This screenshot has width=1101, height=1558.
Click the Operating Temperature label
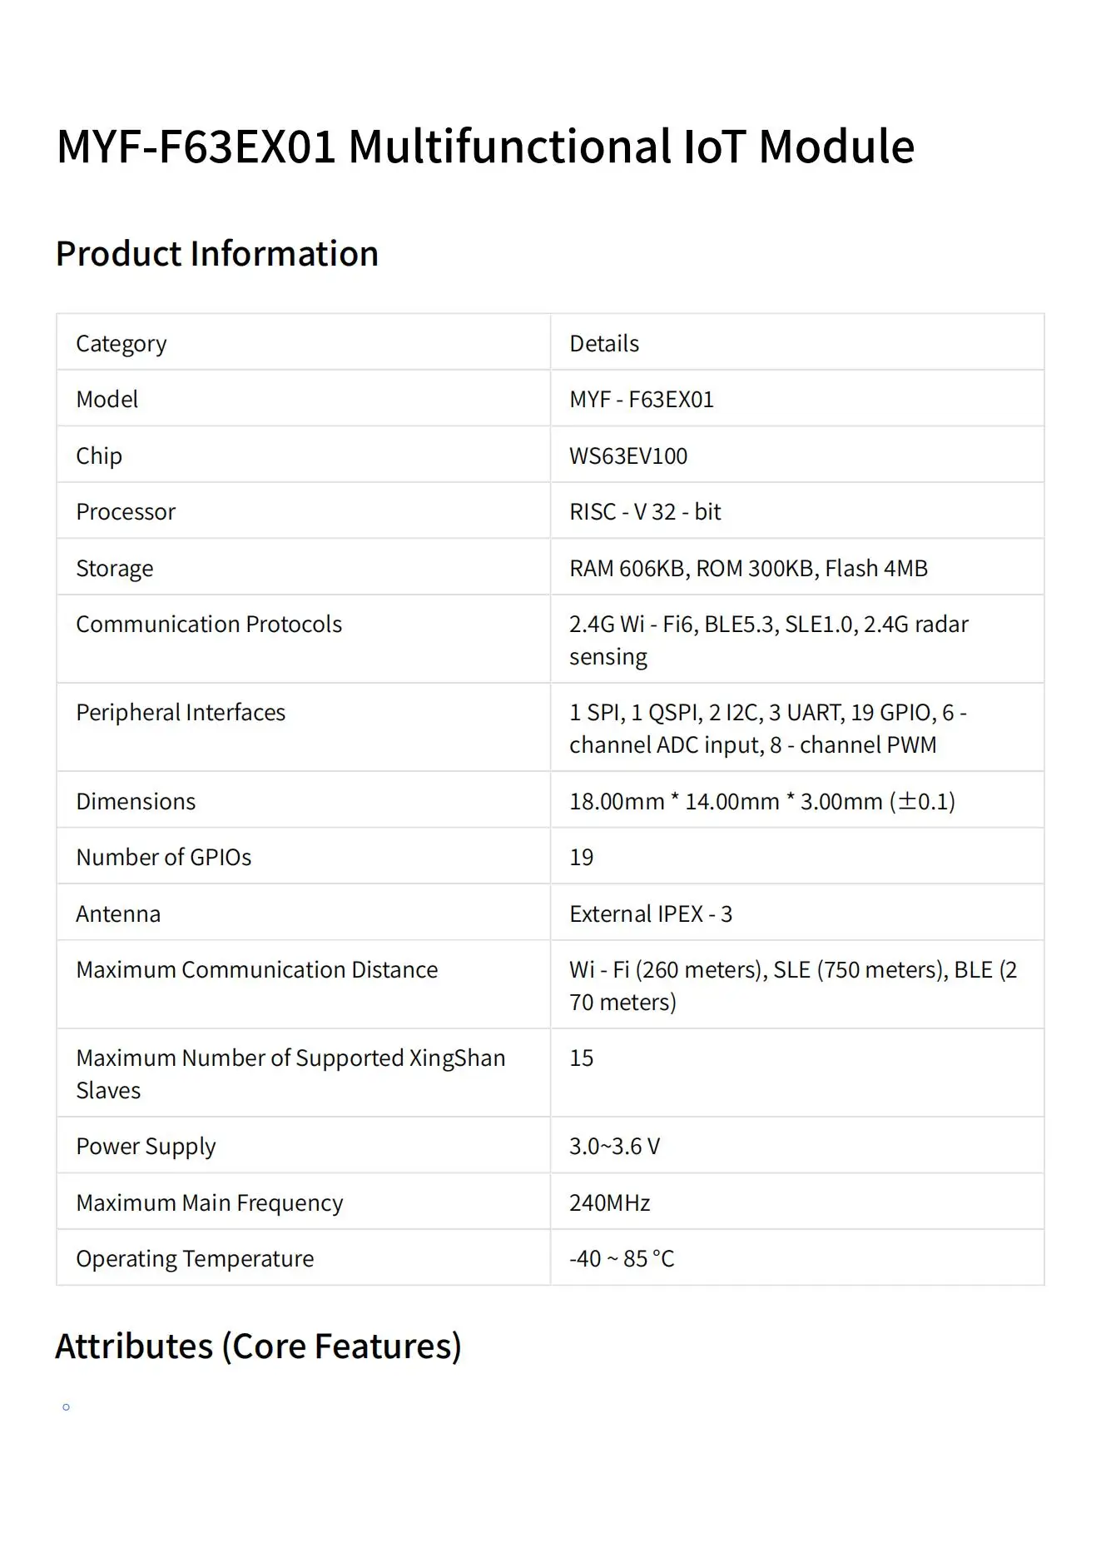click(195, 1258)
